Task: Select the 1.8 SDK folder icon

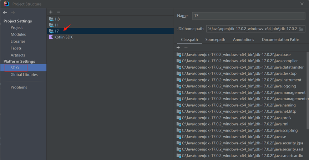Action: (51, 19)
